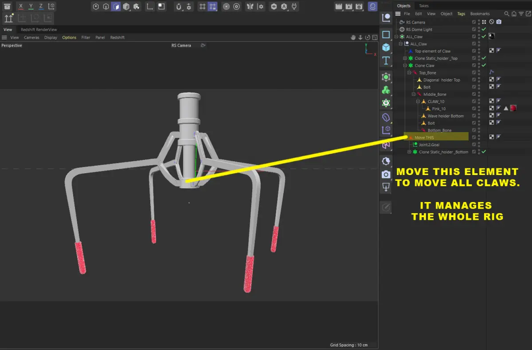The width and height of the screenshot is (532, 350).
Task: Add Camera from side palette
Action: pyautogui.click(x=386, y=174)
